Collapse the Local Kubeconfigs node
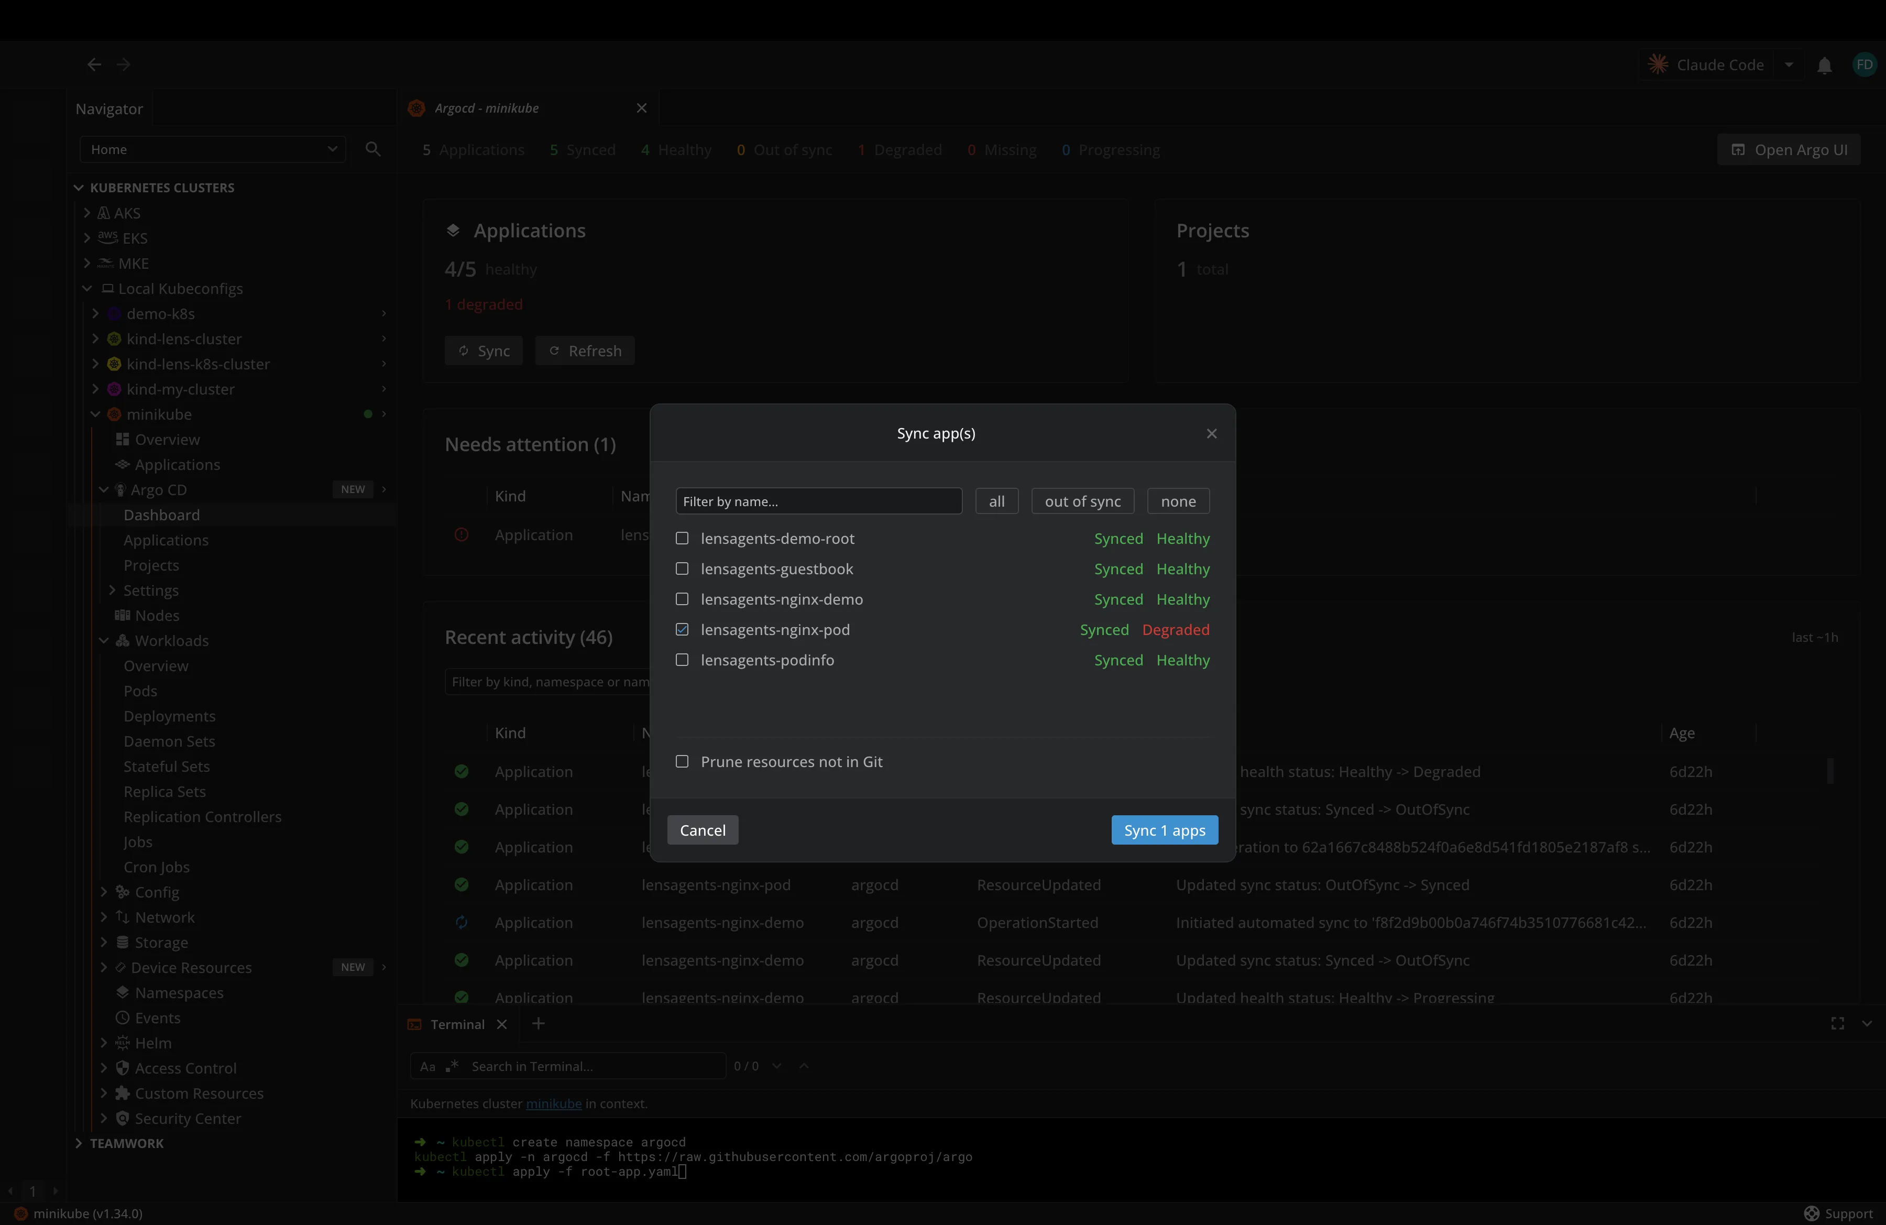 pos(87,288)
